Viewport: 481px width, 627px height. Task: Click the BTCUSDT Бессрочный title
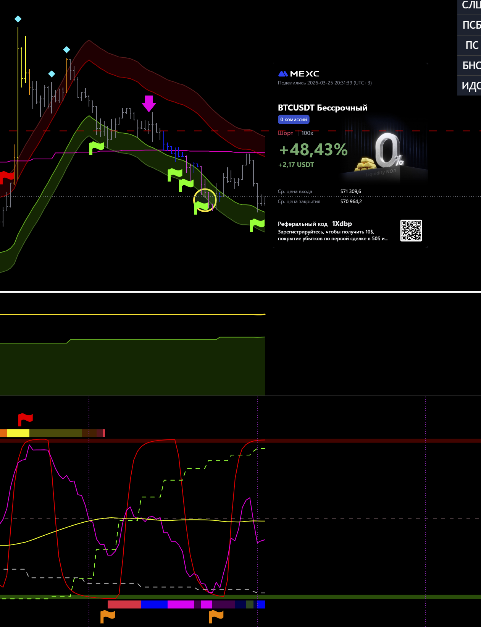point(323,108)
